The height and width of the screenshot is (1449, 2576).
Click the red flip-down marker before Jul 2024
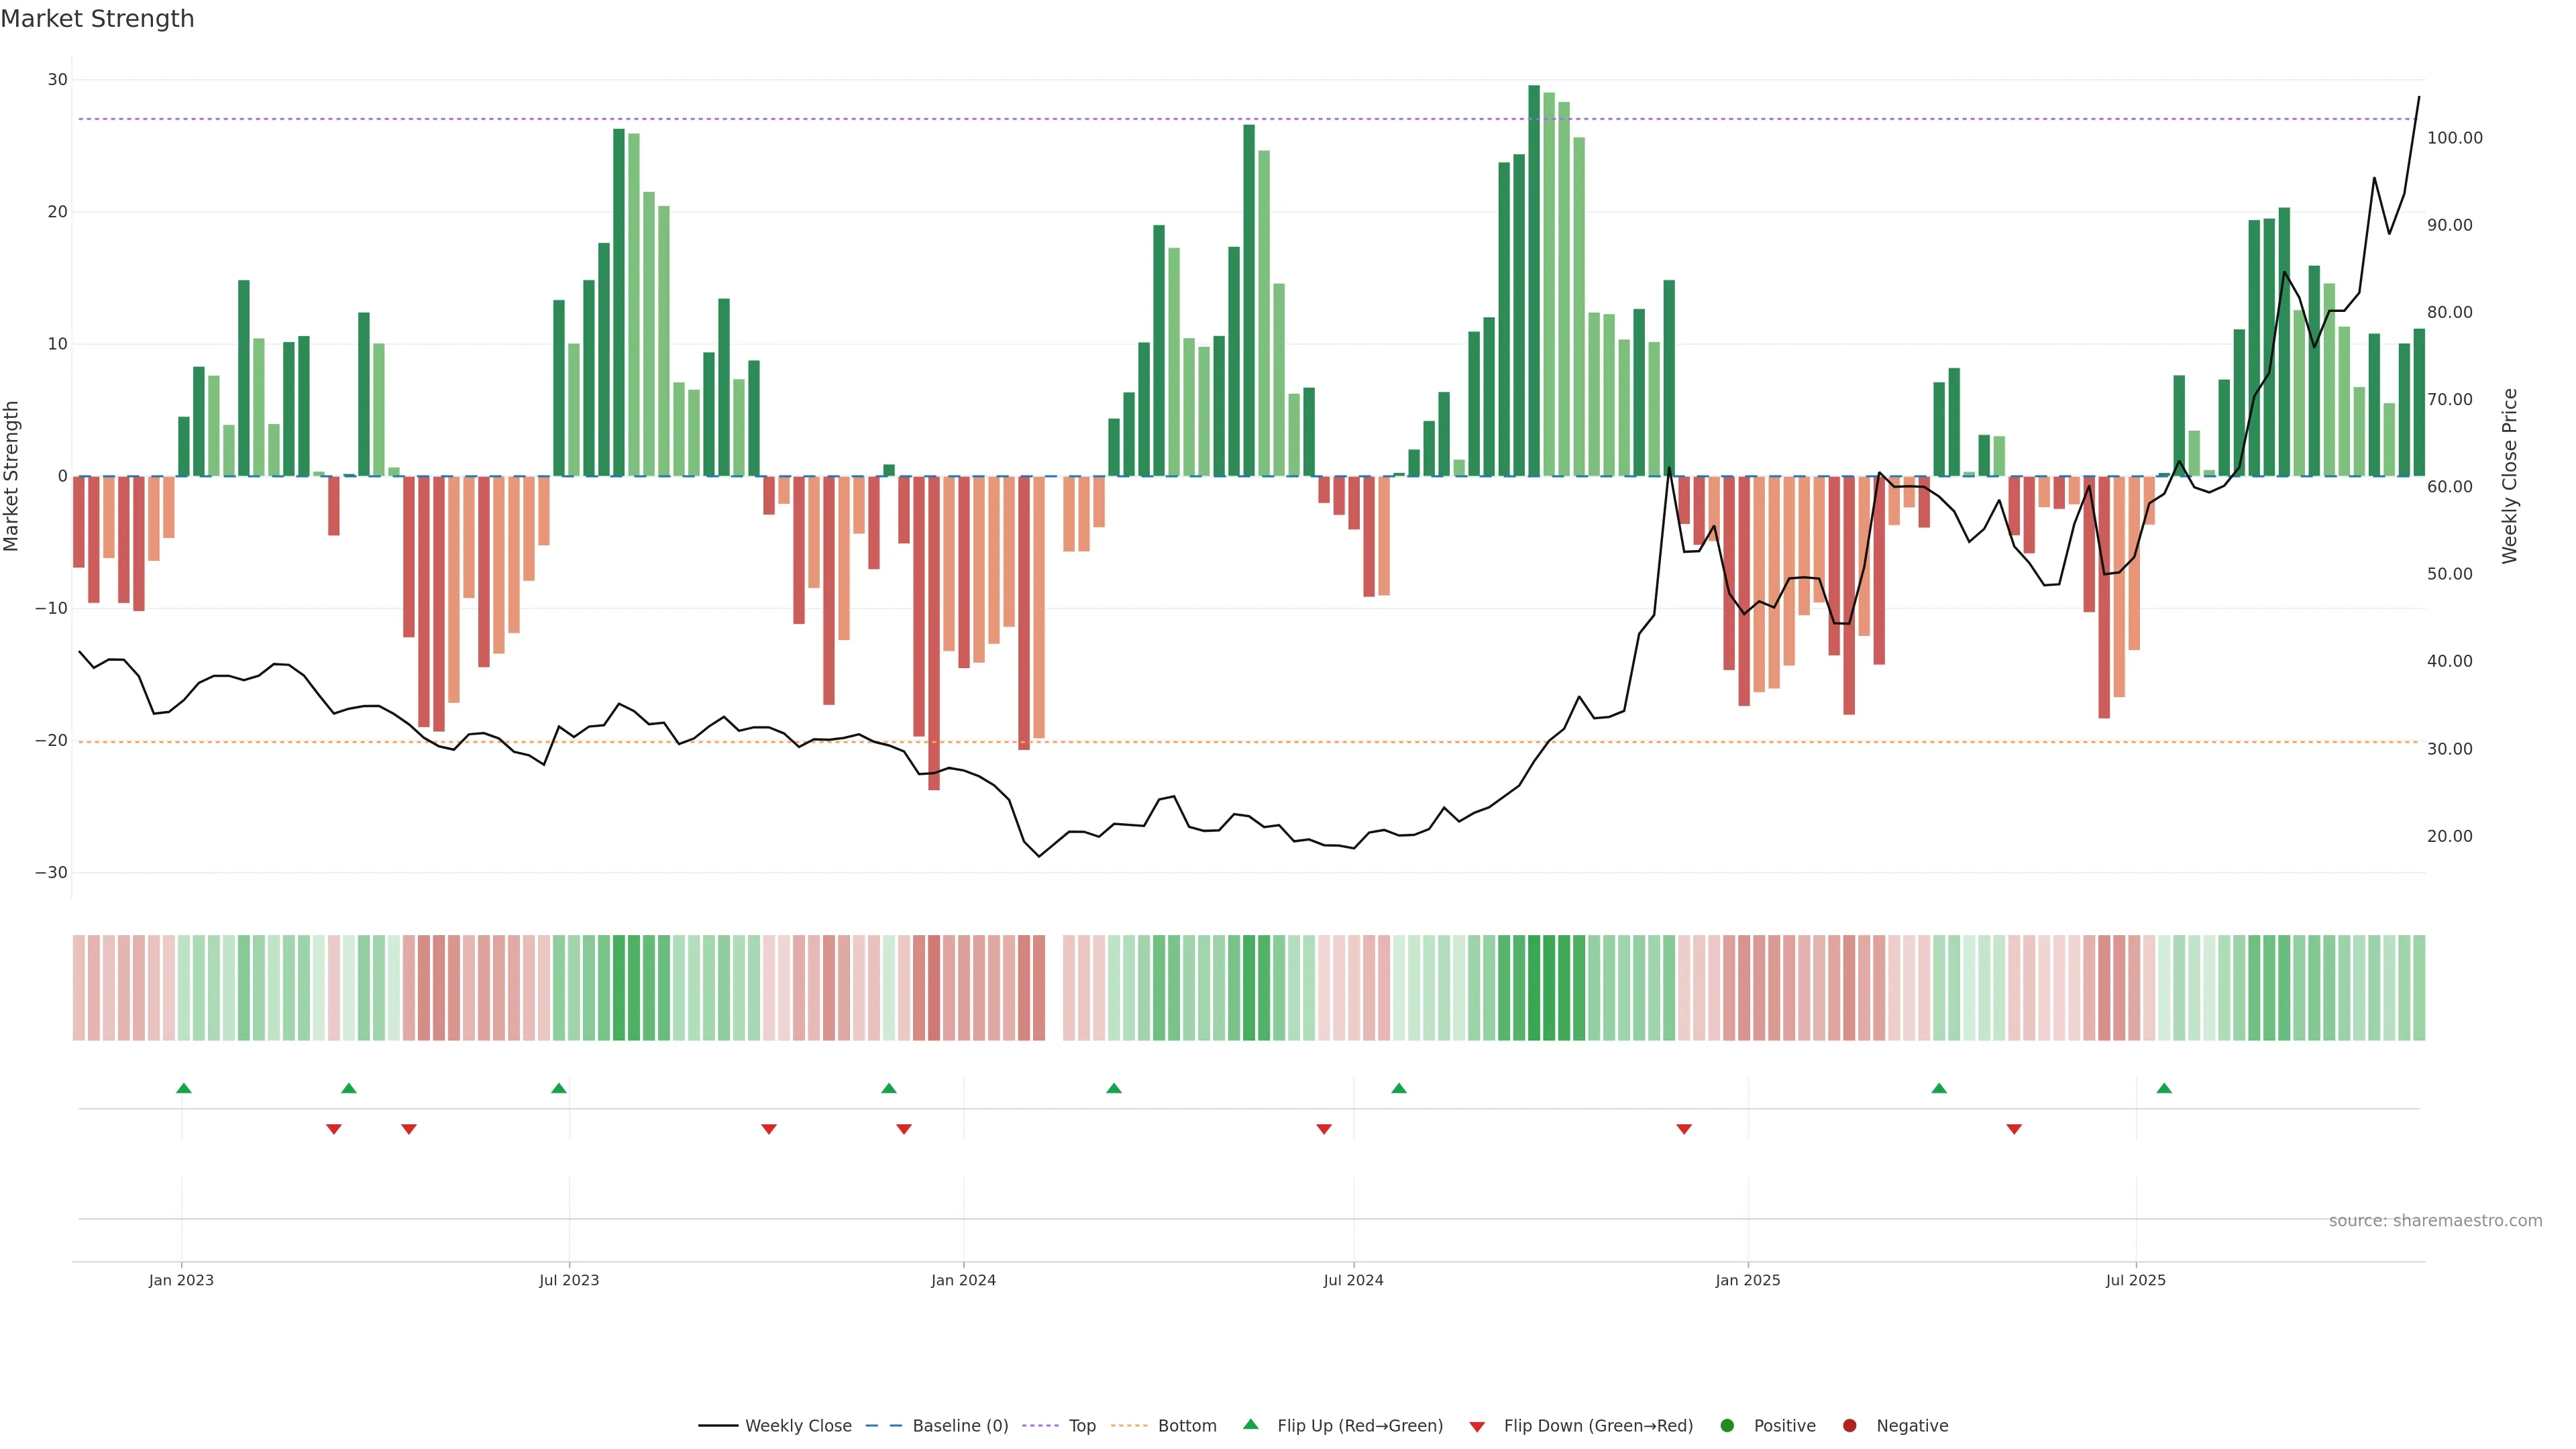coord(1324,1129)
